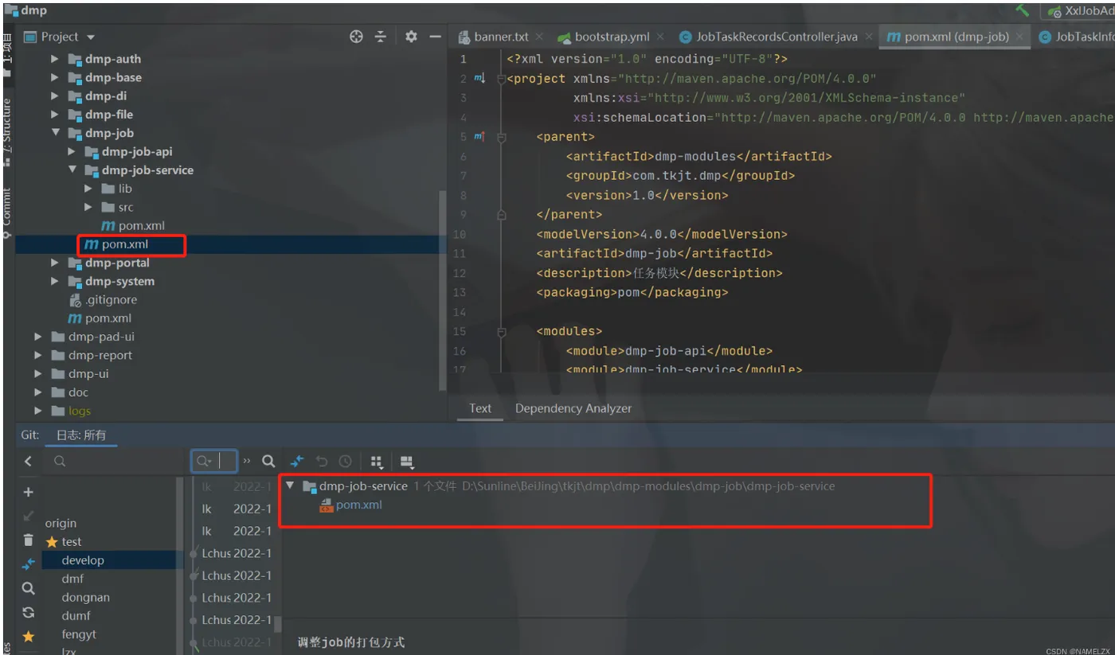Open the Project panel settings gear
The height and width of the screenshot is (655, 1115).
pos(411,37)
